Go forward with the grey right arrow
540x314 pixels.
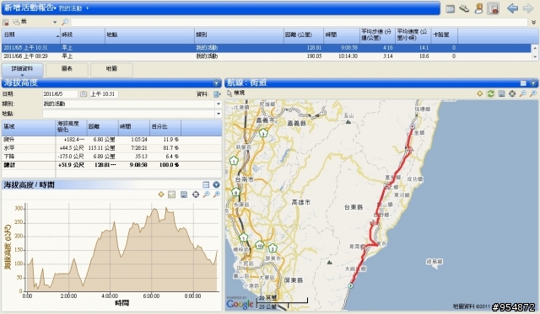pos(528,8)
